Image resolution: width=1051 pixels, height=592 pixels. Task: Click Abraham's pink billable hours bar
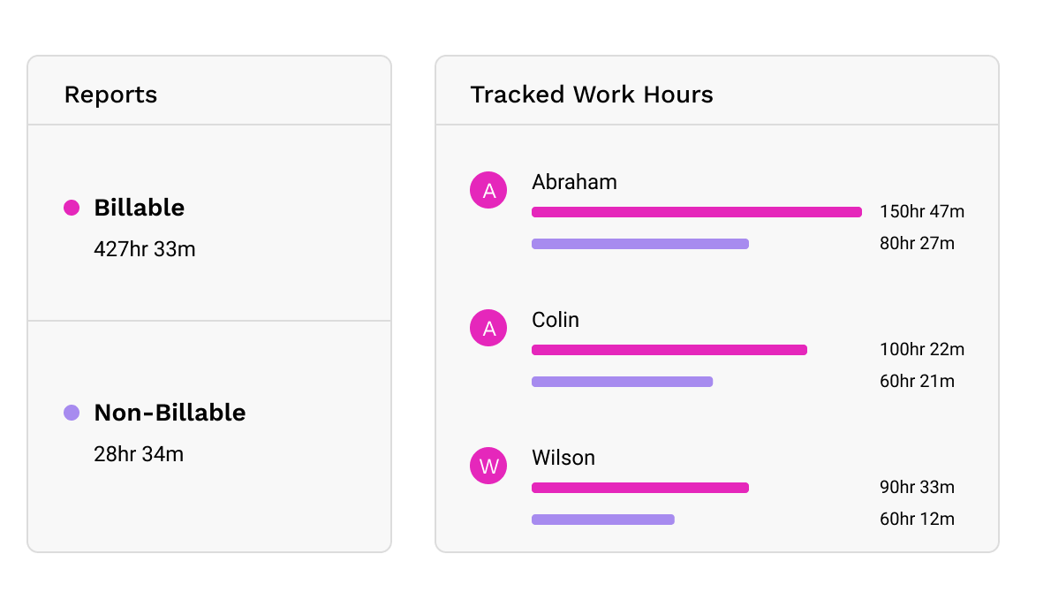point(696,212)
